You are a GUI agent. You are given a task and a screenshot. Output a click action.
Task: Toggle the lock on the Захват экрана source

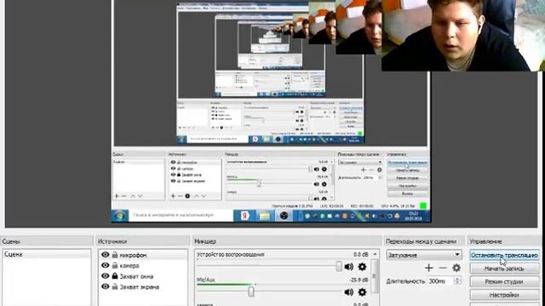pyautogui.click(x=115, y=286)
